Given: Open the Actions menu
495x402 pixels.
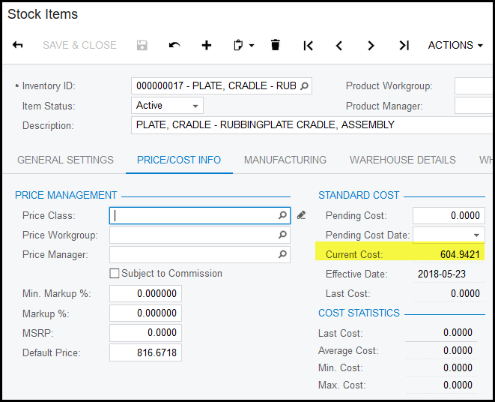Looking at the screenshot, I should tap(455, 45).
